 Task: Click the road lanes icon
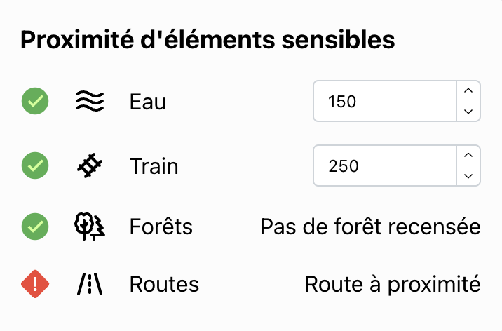[90, 284]
